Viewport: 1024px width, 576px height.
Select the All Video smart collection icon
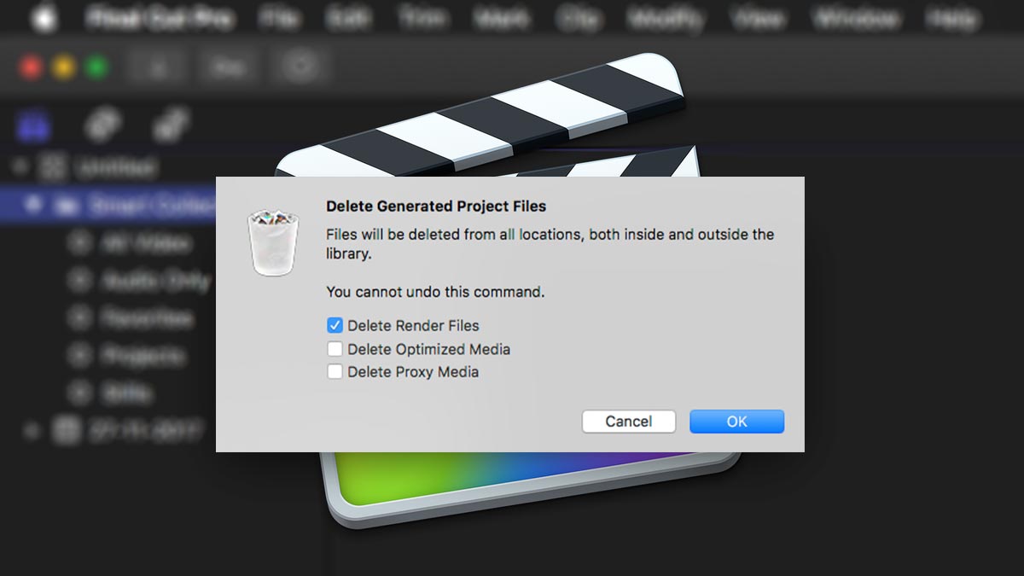[82, 243]
